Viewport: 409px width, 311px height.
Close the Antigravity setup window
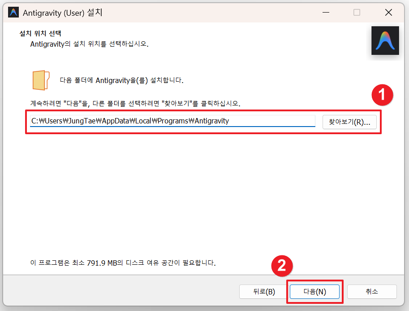[388, 12]
